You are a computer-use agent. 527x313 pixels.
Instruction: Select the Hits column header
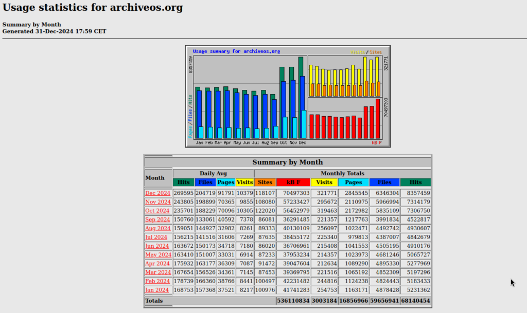[x=184, y=182]
